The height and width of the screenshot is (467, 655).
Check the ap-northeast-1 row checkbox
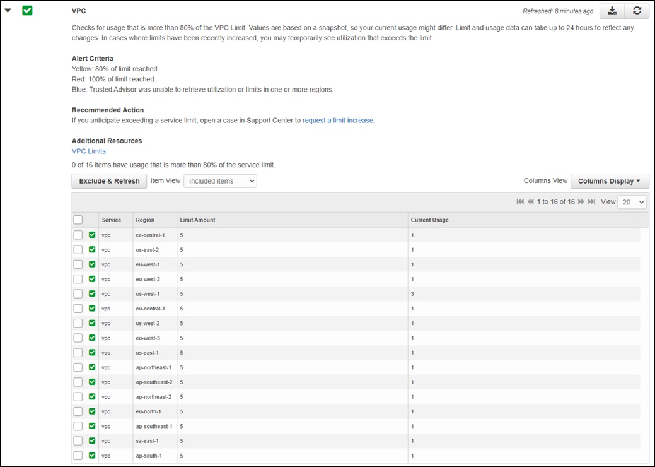pos(78,367)
